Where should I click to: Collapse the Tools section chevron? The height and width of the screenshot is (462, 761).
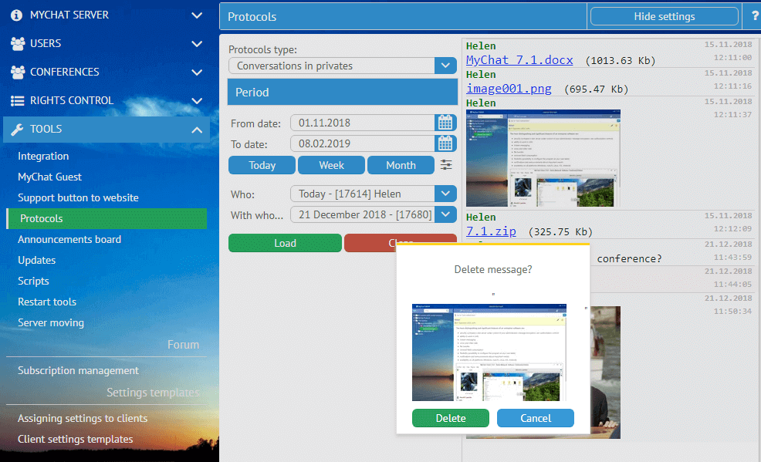click(x=197, y=130)
